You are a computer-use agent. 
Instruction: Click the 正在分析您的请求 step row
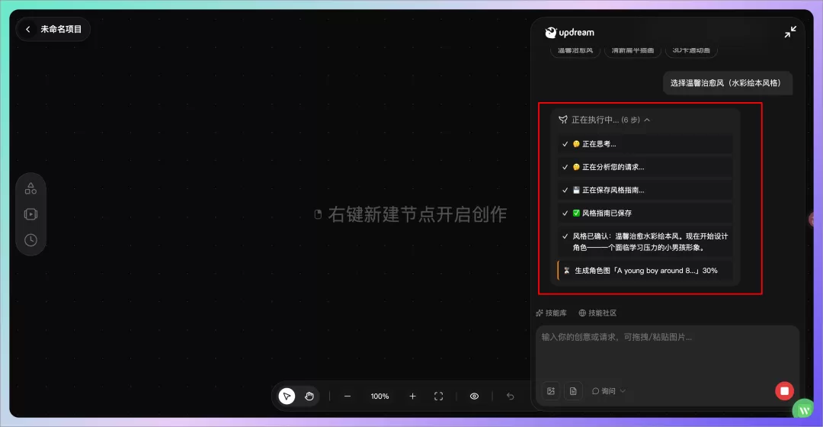[x=645, y=167]
